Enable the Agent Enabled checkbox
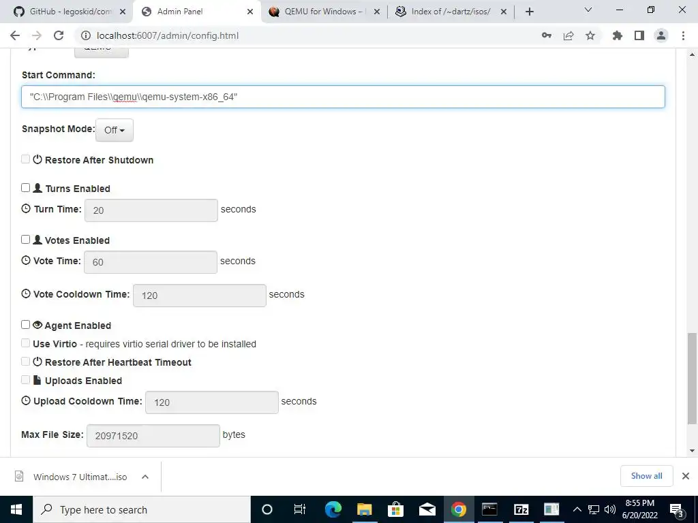698x523 pixels. click(25, 325)
